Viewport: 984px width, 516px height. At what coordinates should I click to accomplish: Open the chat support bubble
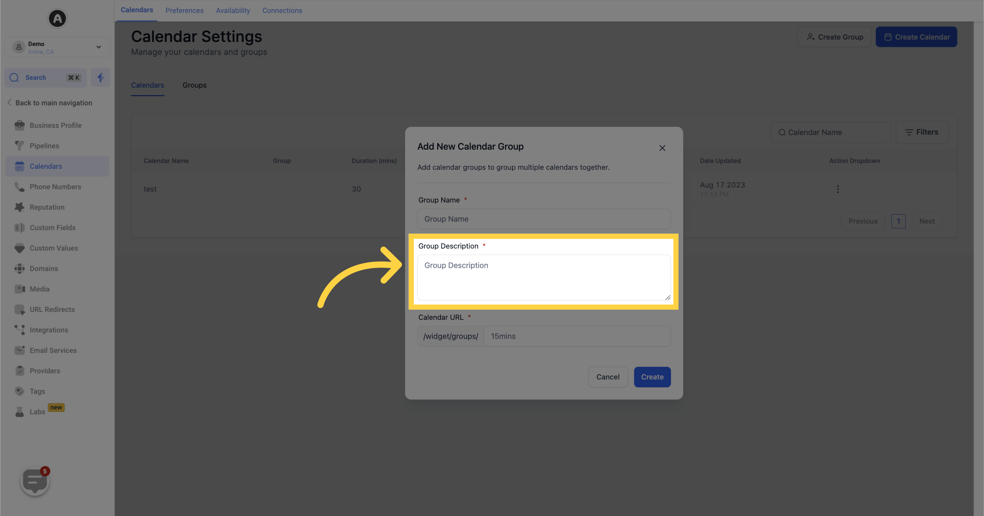click(x=34, y=481)
